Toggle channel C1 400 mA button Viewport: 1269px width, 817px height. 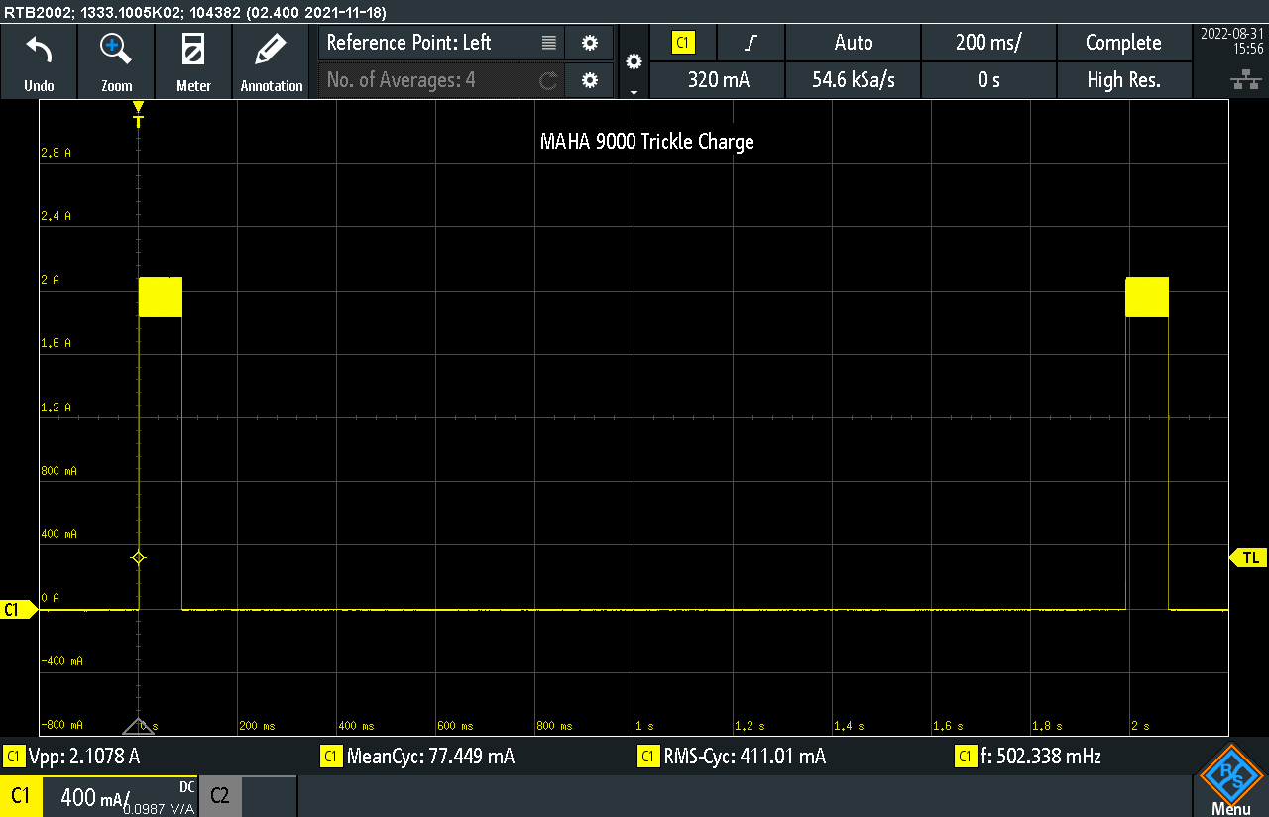click(x=99, y=796)
